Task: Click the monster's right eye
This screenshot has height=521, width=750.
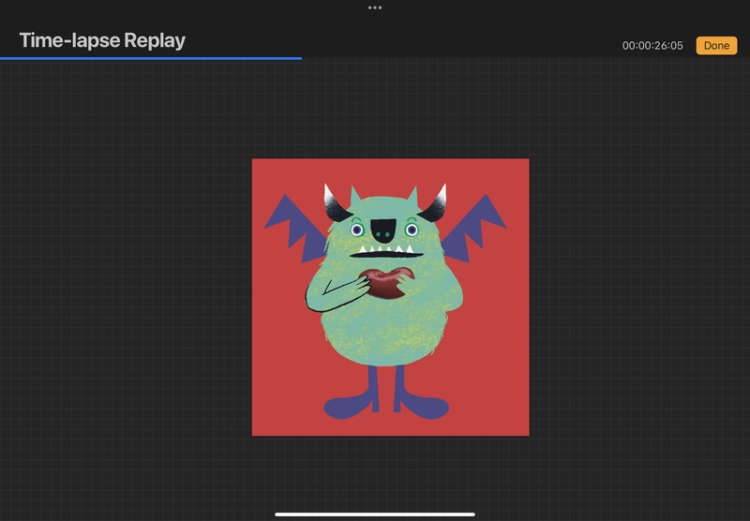Action: pyautogui.click(x=411, y=230)
